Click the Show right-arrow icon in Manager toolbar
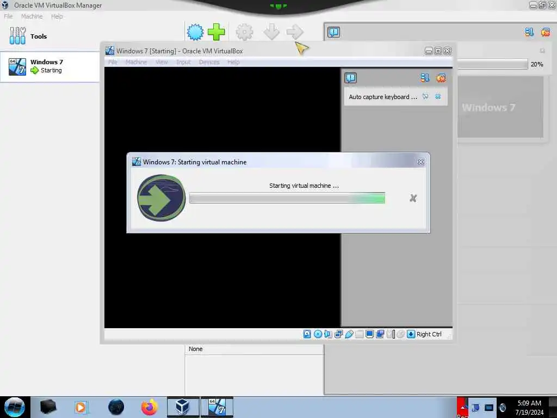This screenshot has width=557, height=418. coord(295,32)
